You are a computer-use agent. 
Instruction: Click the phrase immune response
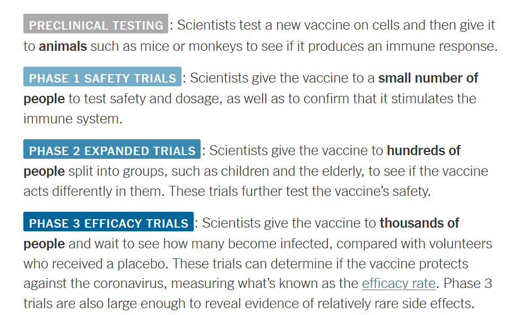442,46
